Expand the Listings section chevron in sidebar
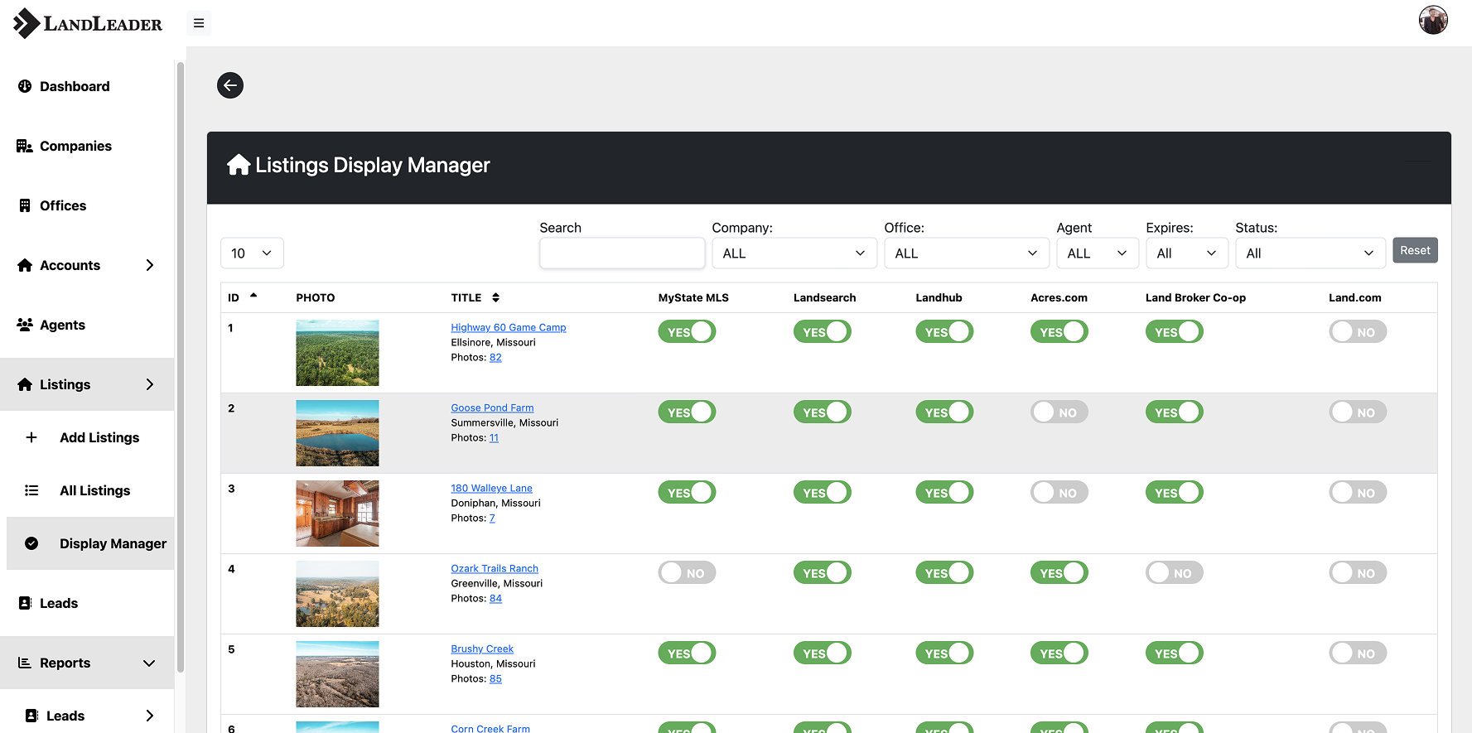 (150, 384)
